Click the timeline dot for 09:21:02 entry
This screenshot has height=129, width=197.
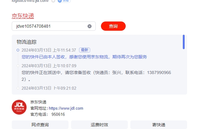(18, 88)
